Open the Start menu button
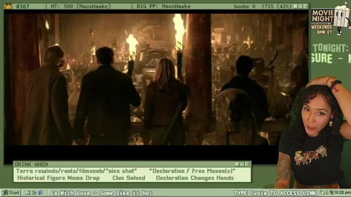 [11, 193]
